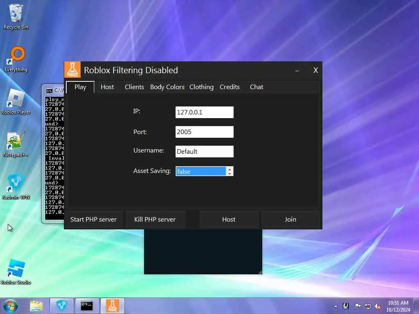
Task: Click the Inval text in command prompt window
Action: point(56,158)
